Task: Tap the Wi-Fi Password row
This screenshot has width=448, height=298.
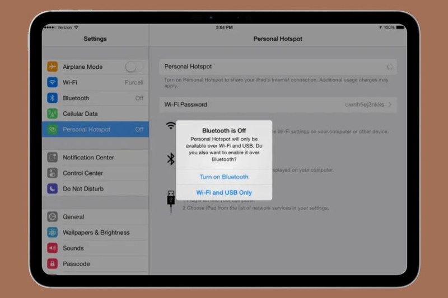Action: point(278,105)
